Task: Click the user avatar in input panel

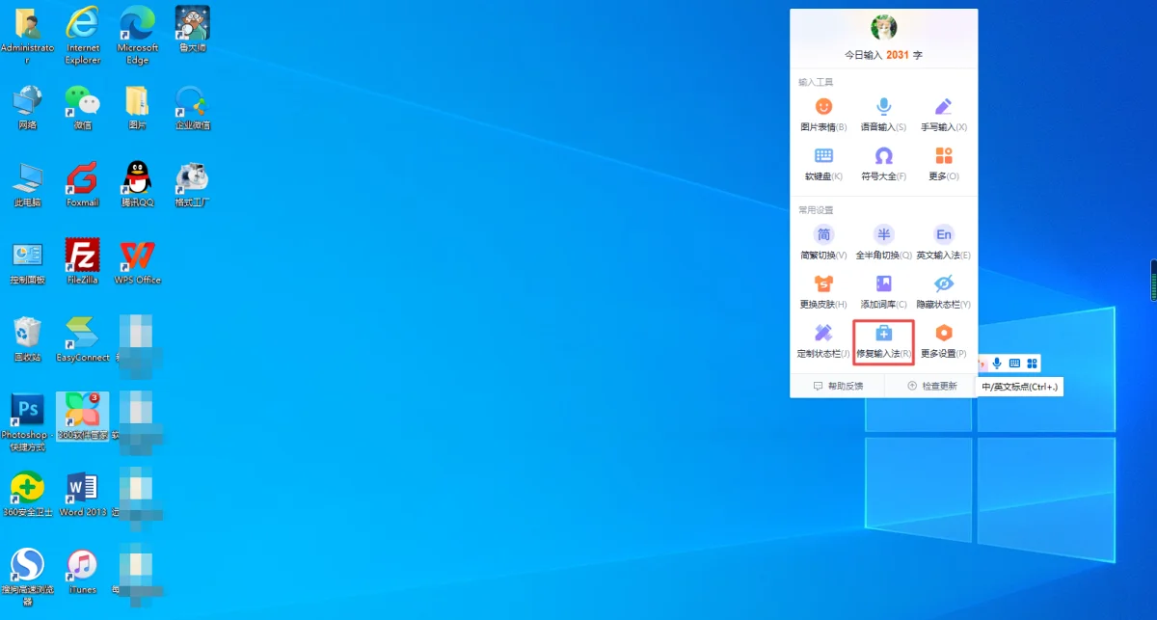Action: pyautogui.click(x=883, y=28)
